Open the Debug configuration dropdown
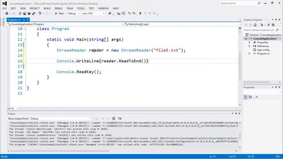 (x=74, y=14)
